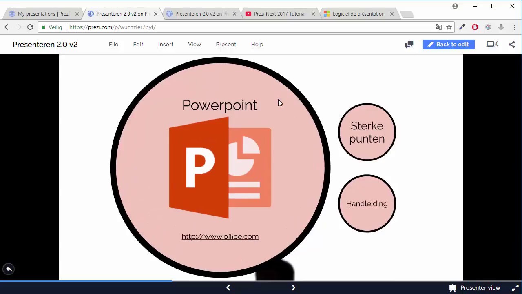Close the My presentations tab
Image resolution: width=522 pixels, height=294 pixels.
tap(77, 14)
